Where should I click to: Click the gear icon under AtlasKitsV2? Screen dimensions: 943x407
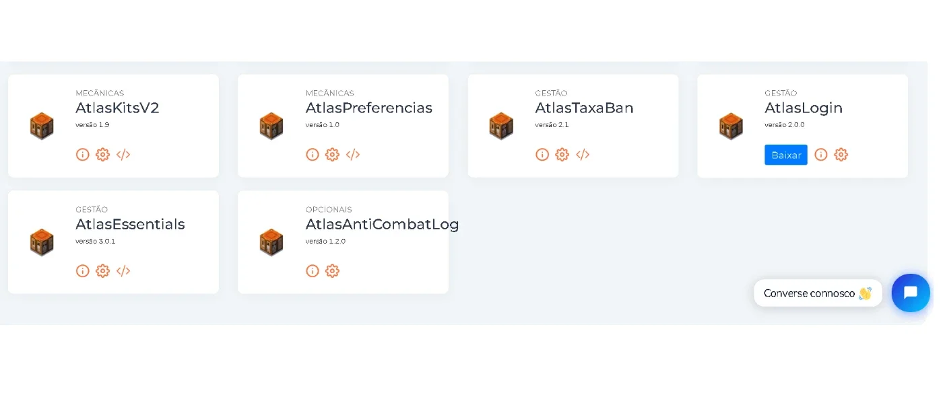coord(102,155)
